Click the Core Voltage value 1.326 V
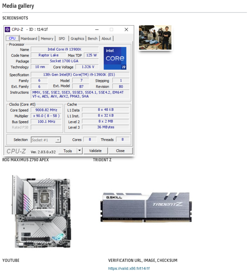This screenshot has width=250, height=274. tap(87, 67)
